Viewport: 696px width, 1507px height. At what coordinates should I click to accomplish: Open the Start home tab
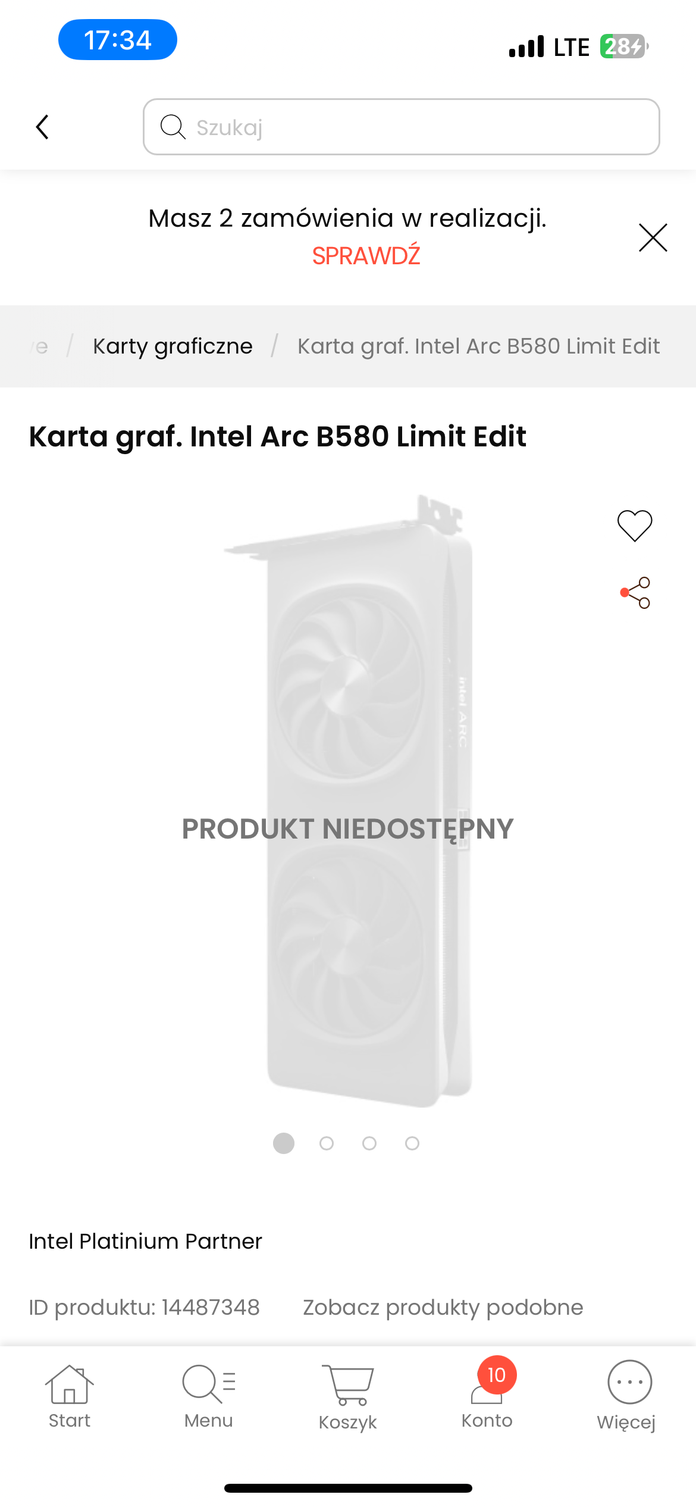(x=70, y=1396)
